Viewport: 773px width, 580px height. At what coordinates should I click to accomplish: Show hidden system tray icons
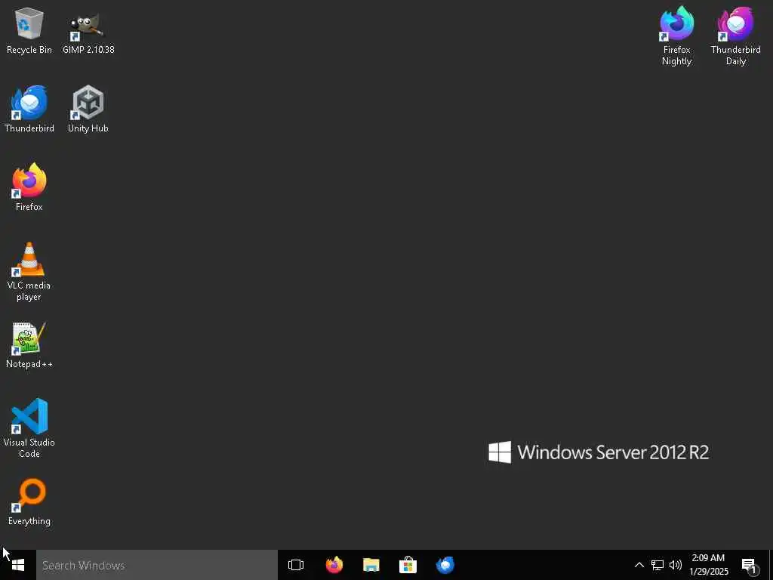tap(639, 565)
